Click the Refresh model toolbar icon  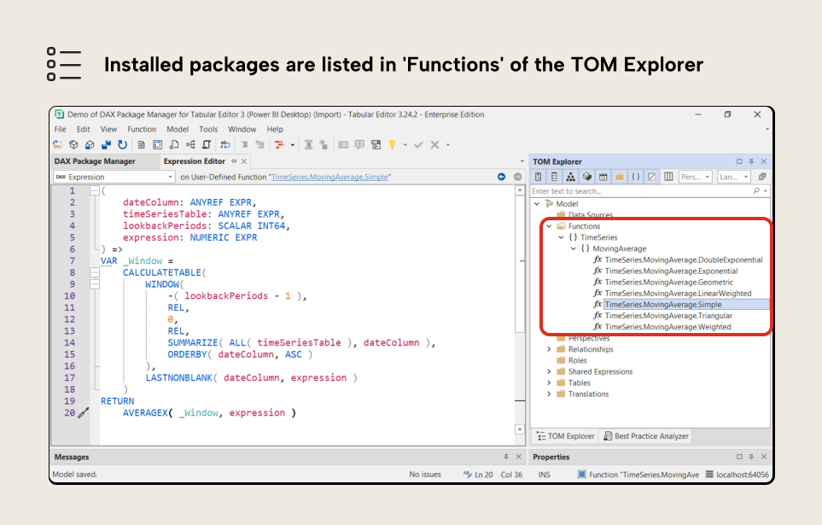pyautogui.click(x=123, y=144)
